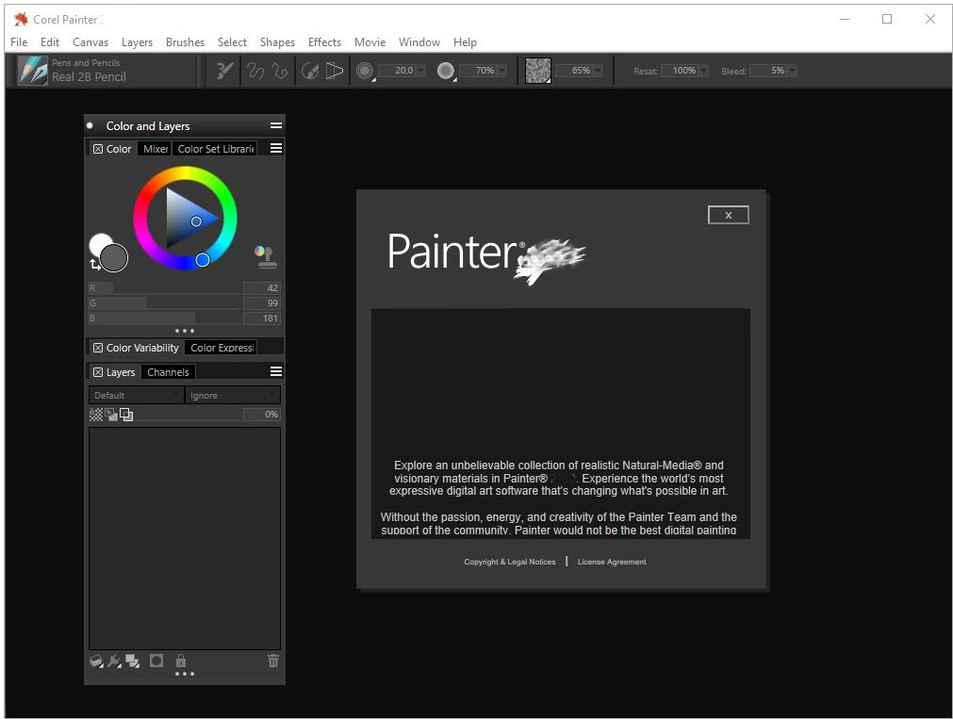Open the Canvas menu
The height and width of the screenshot is (719, 953).
(x=90, y=42)
